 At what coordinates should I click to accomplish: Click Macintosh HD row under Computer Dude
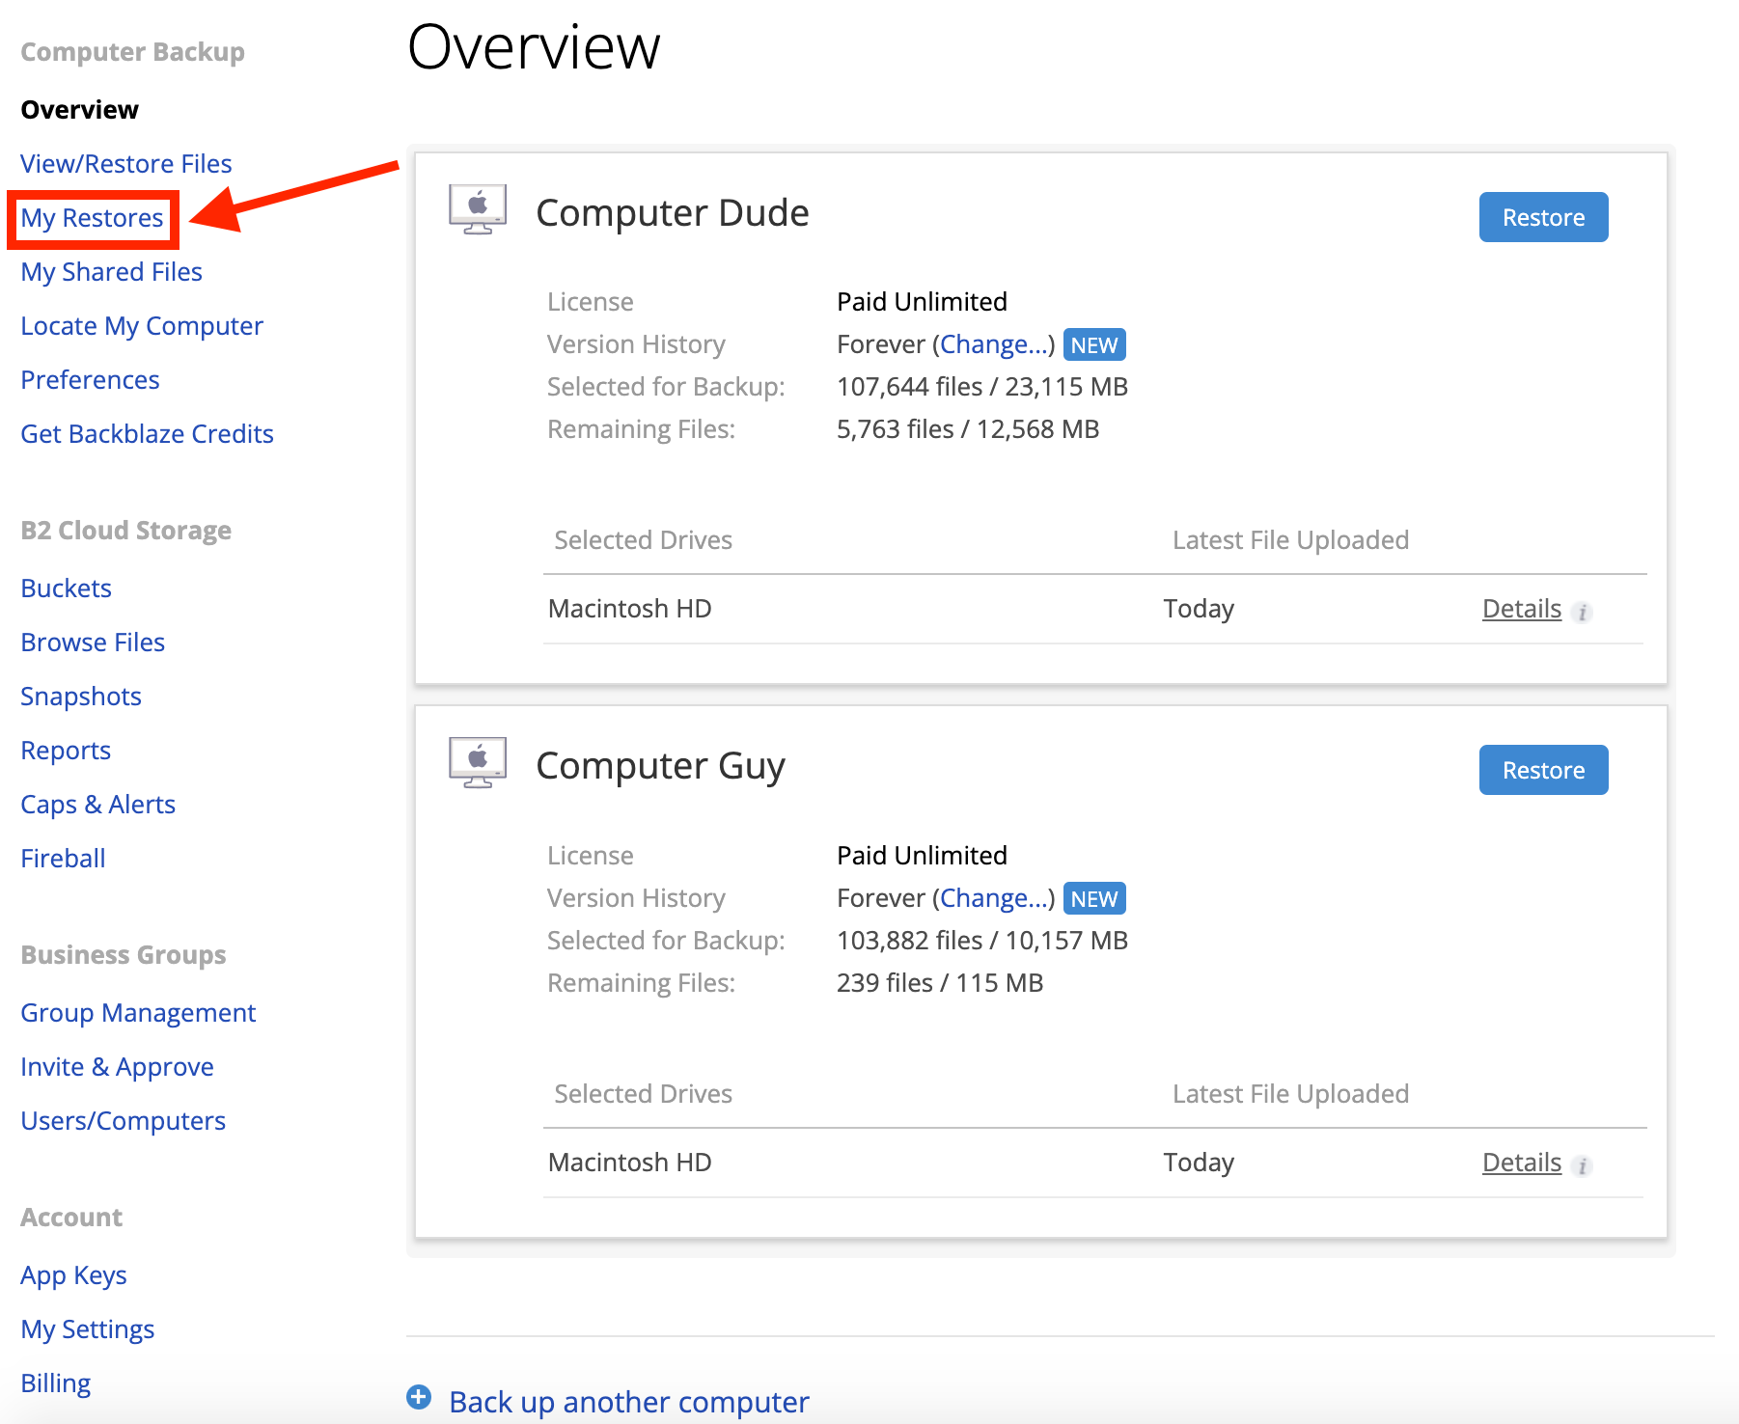pyautogui.click(x=1093, y=609)
